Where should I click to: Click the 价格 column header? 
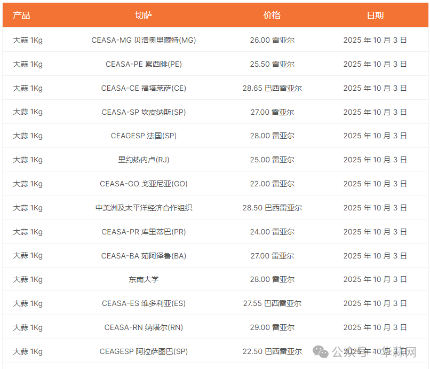(x=272, y=15)
